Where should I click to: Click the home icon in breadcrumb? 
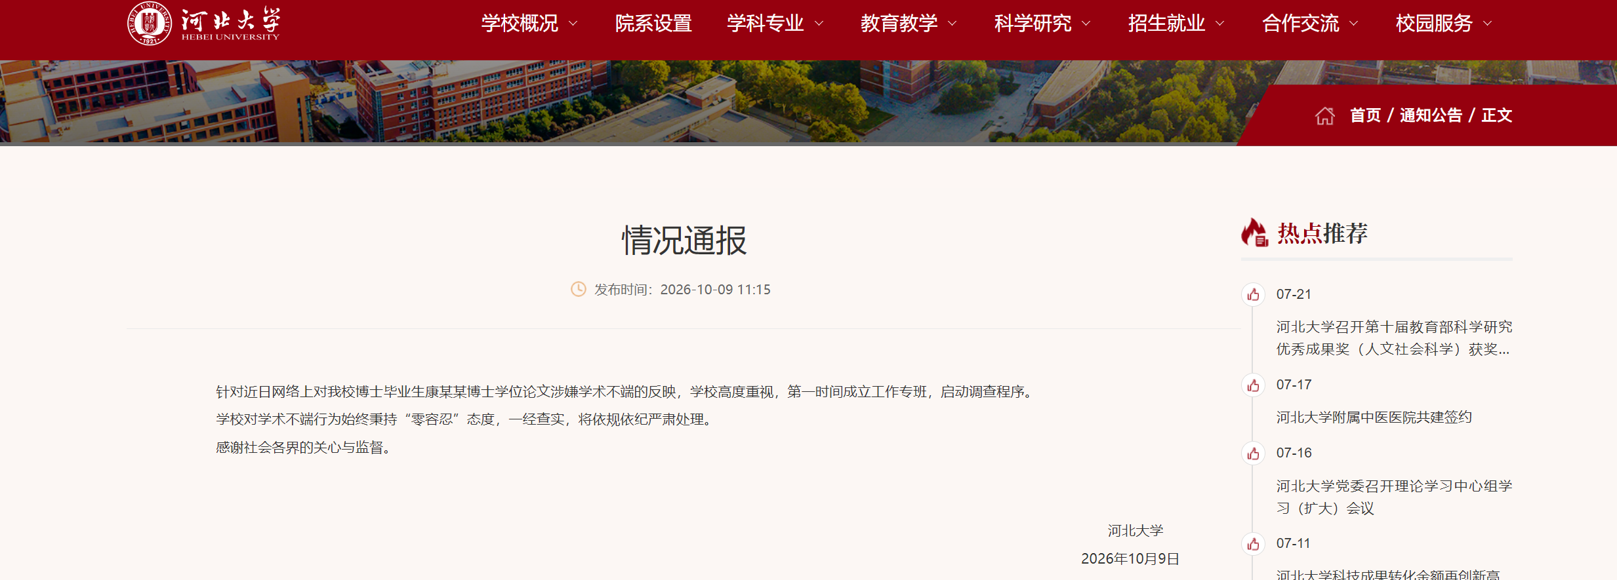(1324, 116)
